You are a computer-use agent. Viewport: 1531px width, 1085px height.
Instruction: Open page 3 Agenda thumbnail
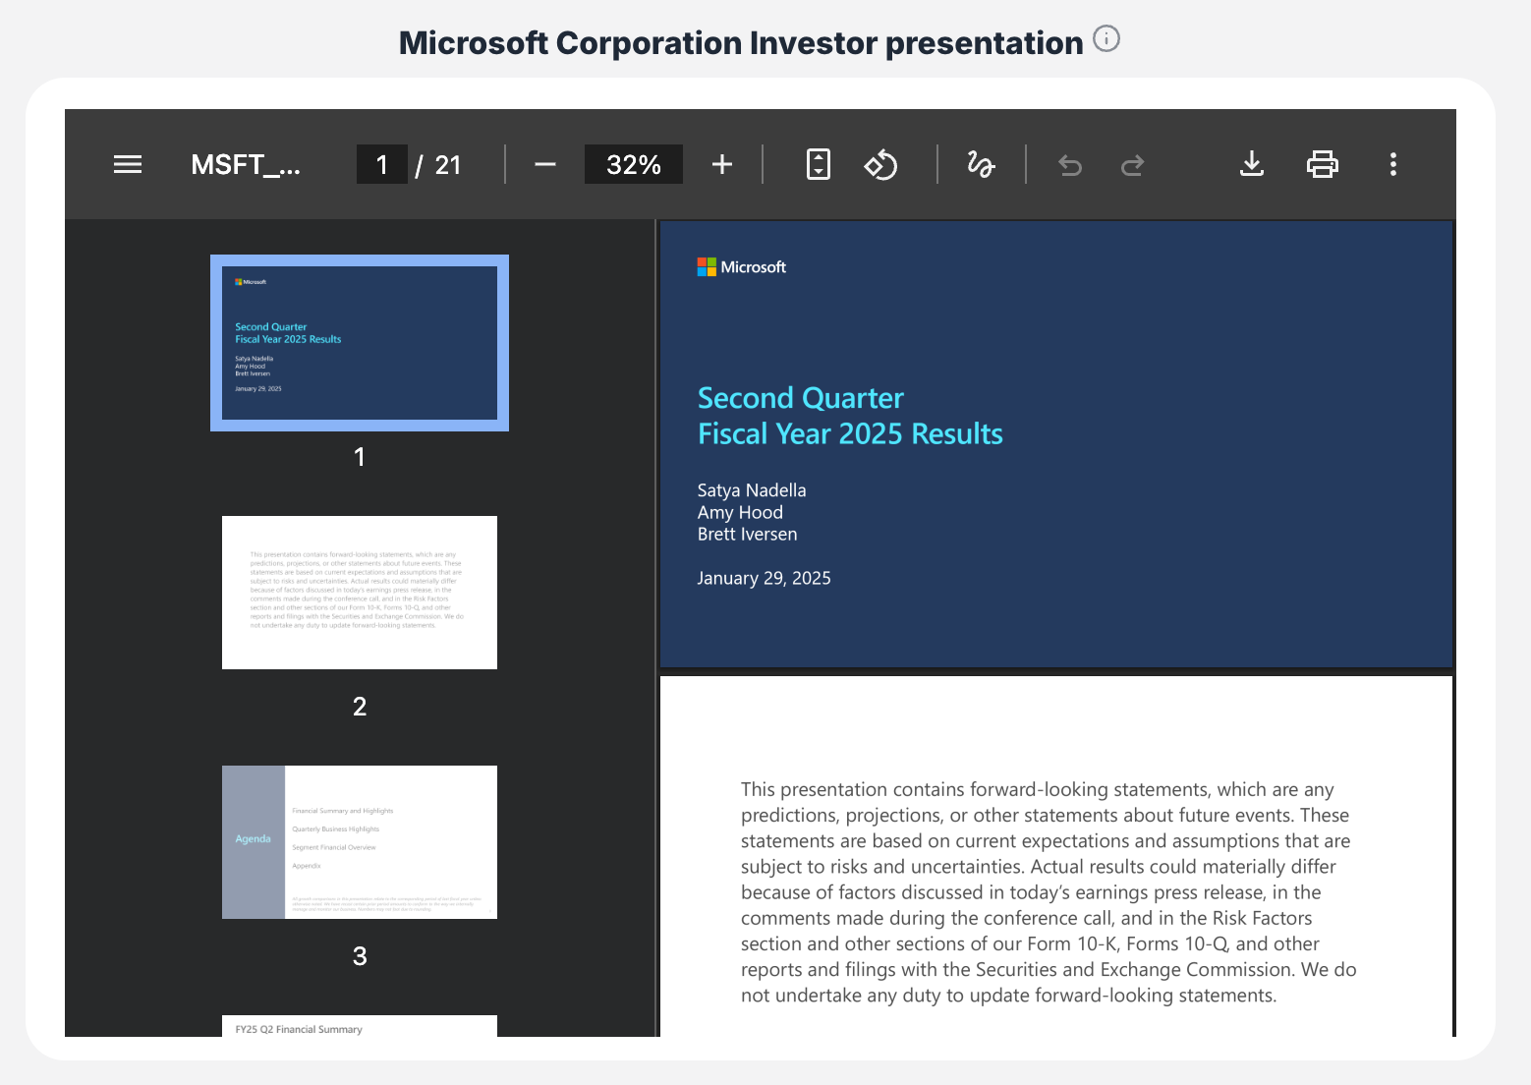[360, 842]
